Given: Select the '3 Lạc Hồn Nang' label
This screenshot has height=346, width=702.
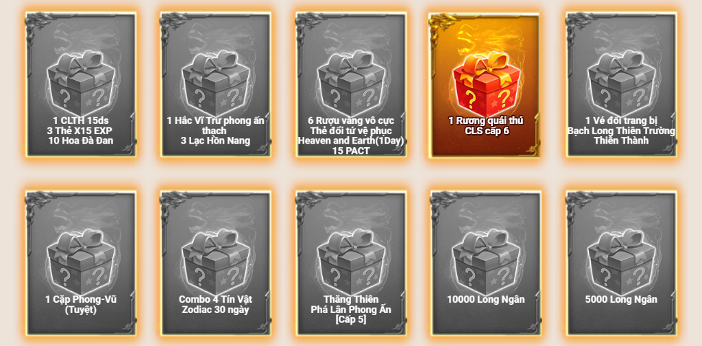Looking at the screenshot, I should pos(216,141).
